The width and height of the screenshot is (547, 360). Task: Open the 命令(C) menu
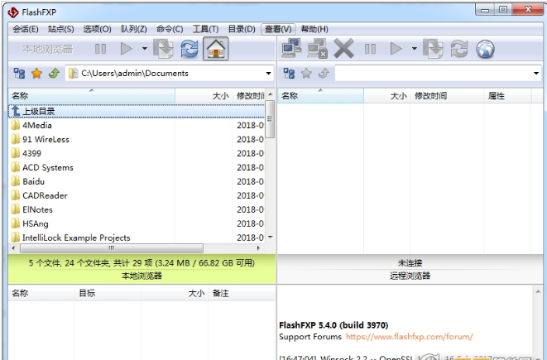coord(170,29)
